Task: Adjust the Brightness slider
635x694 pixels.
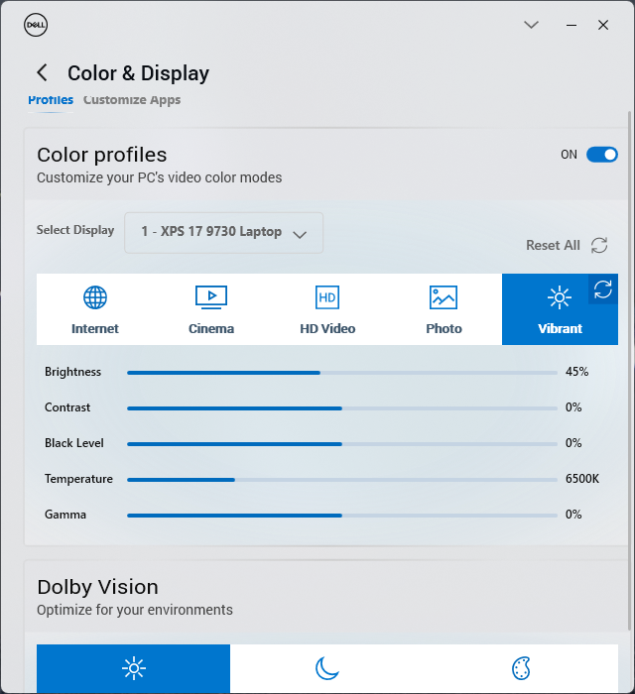Action: pos(342,373)
